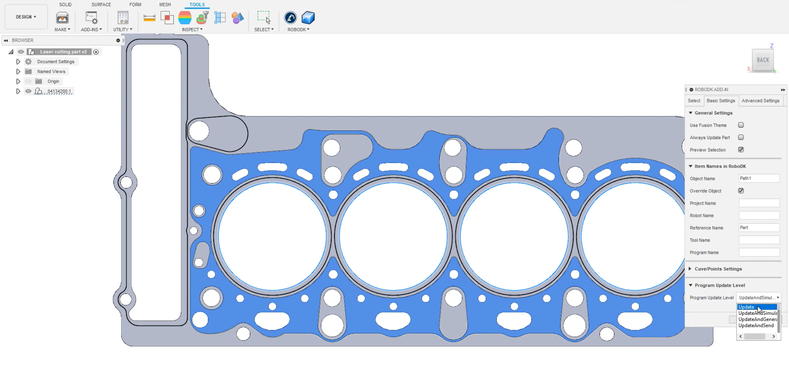Click the blue cube icon in ROBODK group

click(308, 18)
